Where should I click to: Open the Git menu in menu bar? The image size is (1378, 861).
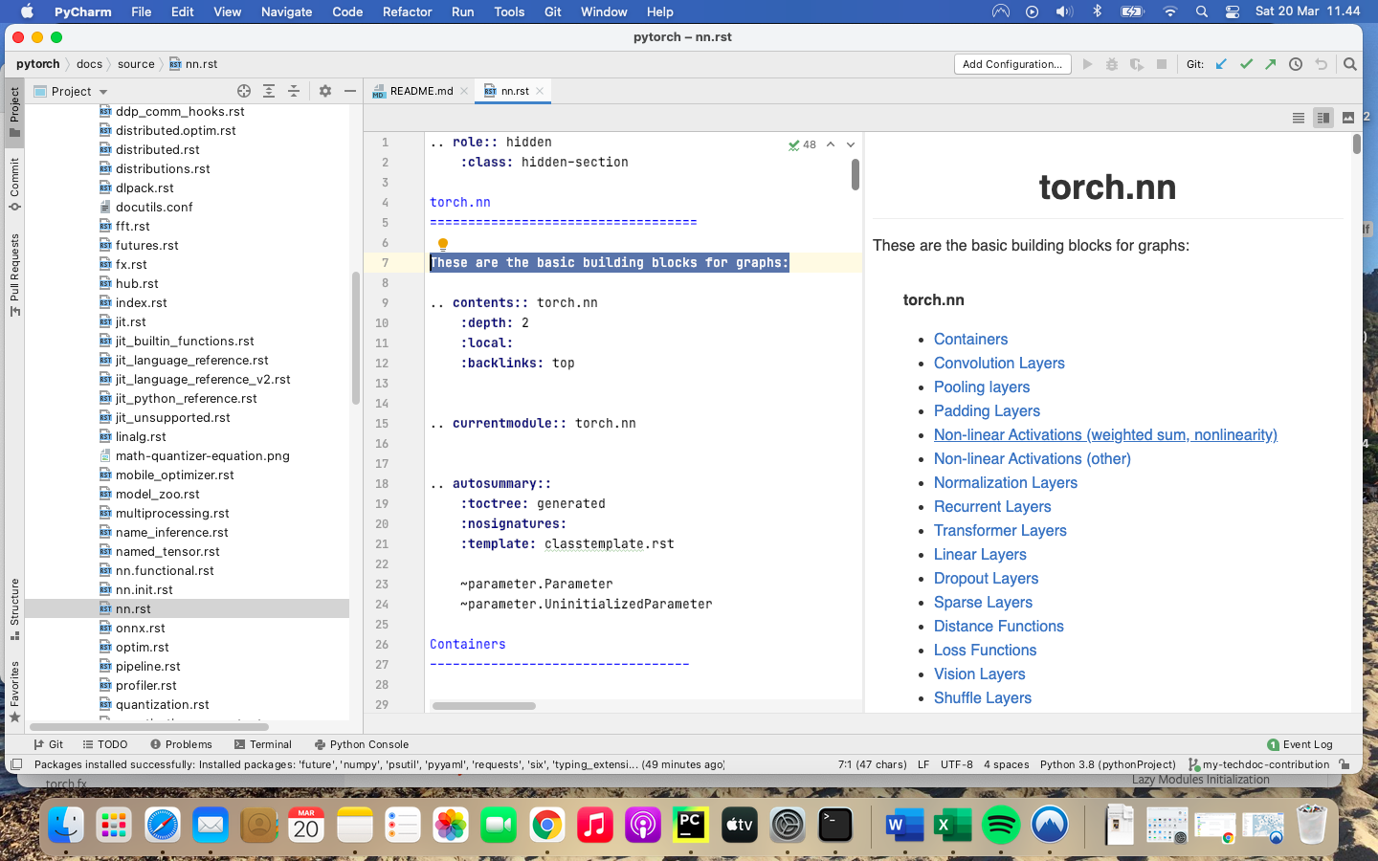(x=553, y=11)
